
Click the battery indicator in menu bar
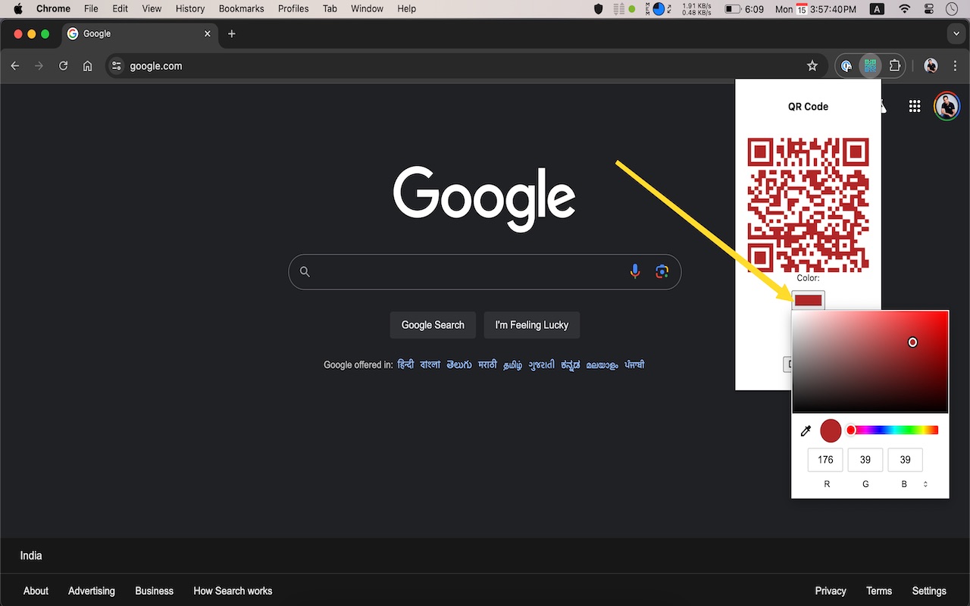click(x=733, y=9)
